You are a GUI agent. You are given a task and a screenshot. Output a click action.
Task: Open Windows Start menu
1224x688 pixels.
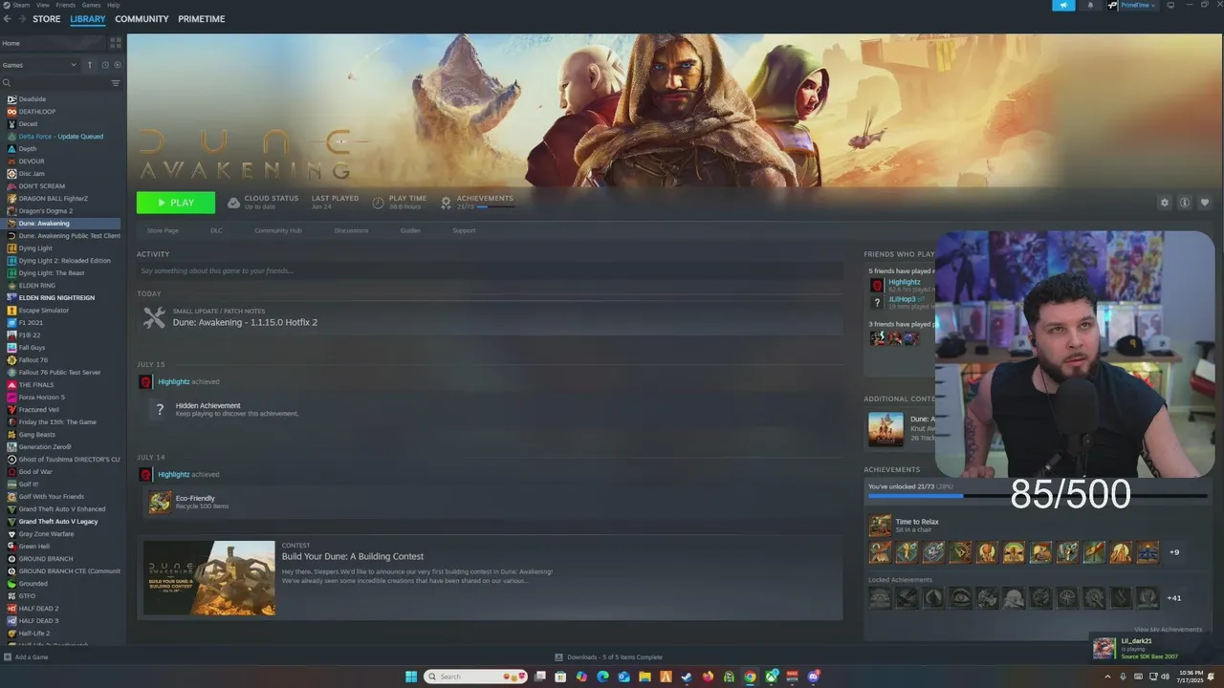[411, 677]
